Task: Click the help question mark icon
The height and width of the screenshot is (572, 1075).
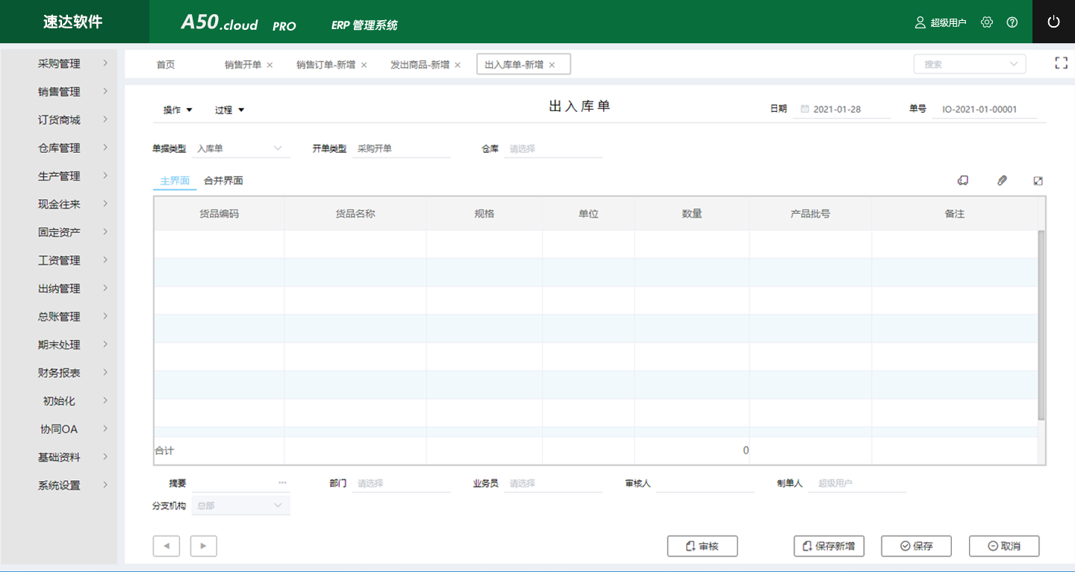Action: [1012, 22]
